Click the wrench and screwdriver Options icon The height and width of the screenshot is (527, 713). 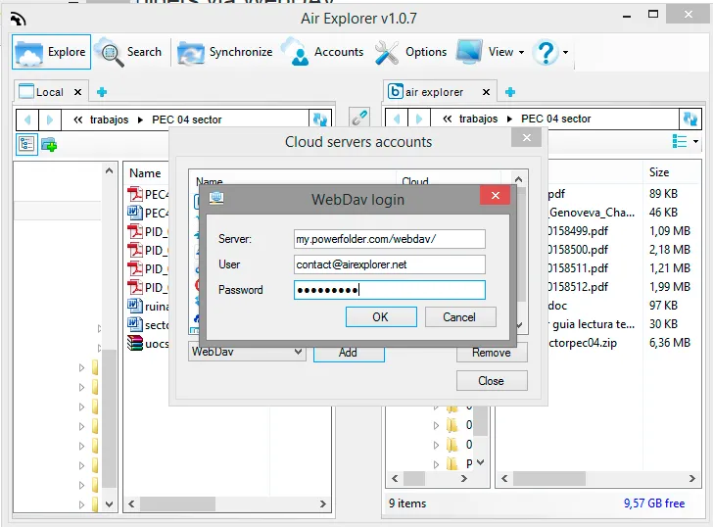[387, 52]
